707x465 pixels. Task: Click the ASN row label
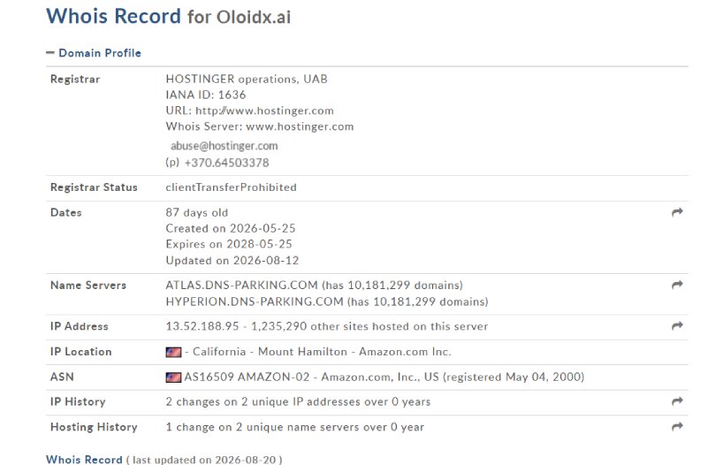[x=62, y=377]
